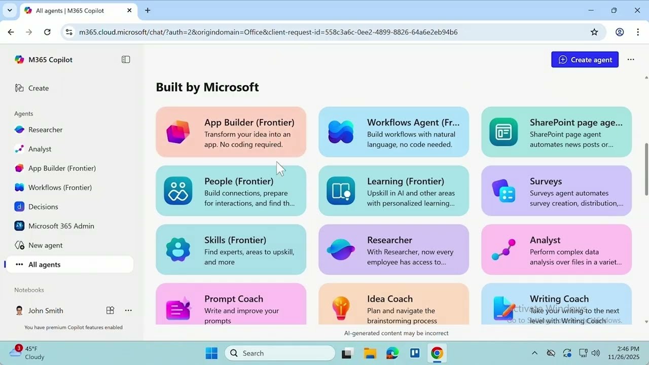Select the All agents | M365 Copilot tab
The width and height of the screenshot is (649, 365).
[x=79, y=10]
